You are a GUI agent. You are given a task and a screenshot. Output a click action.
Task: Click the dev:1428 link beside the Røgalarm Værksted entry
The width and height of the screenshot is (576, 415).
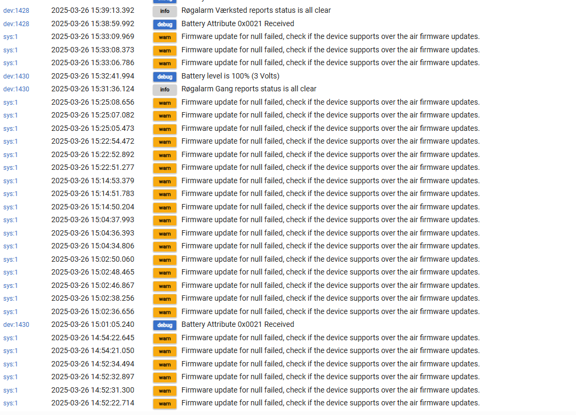tap(16, 11)
